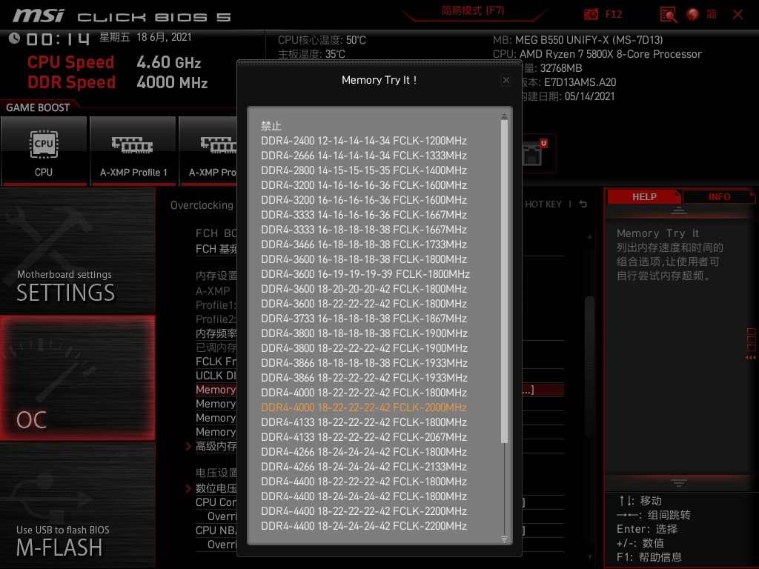Select the A-XMP Profile 1 tile
759x569 pixels.
click(133, 150)
